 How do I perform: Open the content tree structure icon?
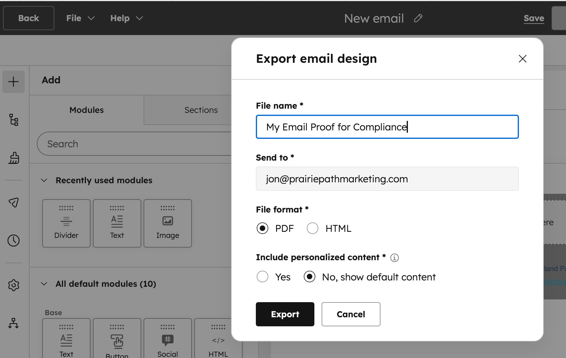tap(14, 120)
